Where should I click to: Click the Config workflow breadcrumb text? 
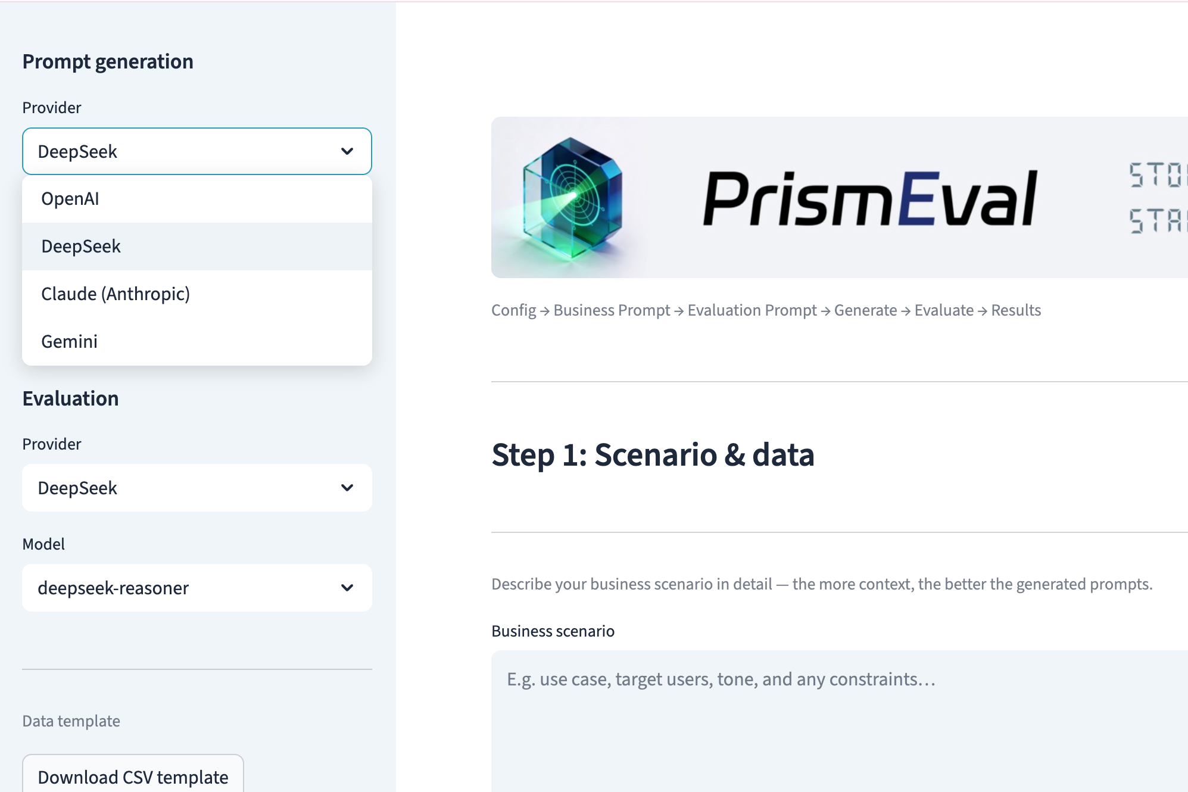(513, 310)
